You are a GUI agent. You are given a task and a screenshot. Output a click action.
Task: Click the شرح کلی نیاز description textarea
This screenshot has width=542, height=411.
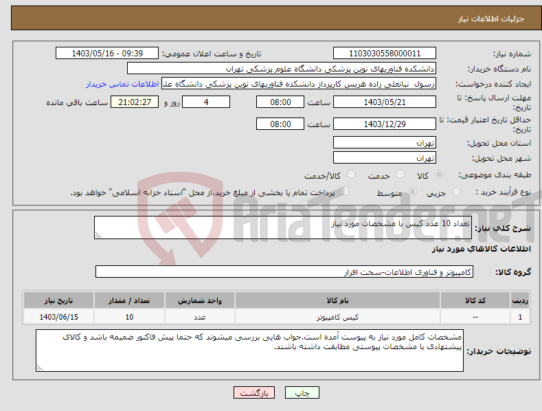coord(283,227)
